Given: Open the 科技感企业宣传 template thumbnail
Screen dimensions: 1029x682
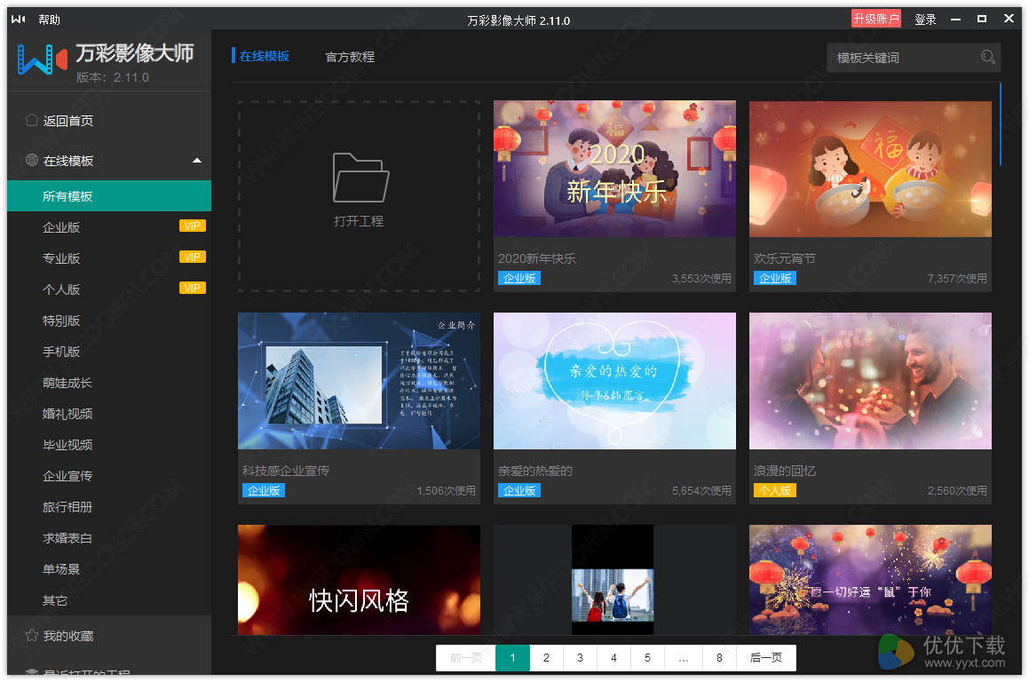Looking at the screenshot, I should tap(359, 381).
